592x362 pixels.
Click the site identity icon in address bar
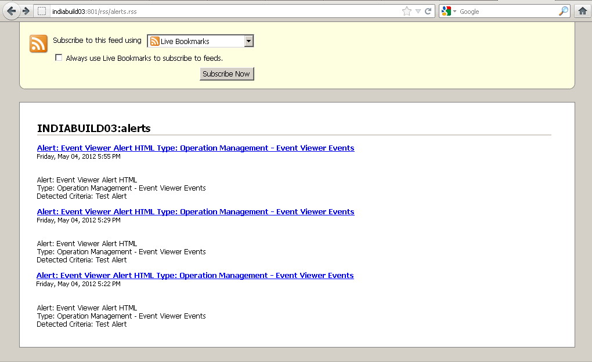42,11
